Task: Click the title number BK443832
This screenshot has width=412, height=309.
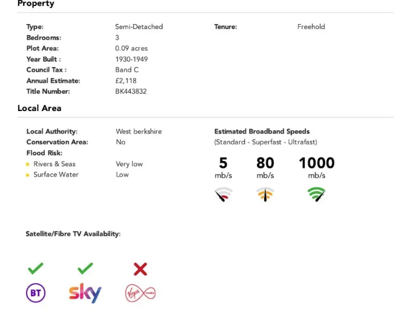Action: point(131,91)
